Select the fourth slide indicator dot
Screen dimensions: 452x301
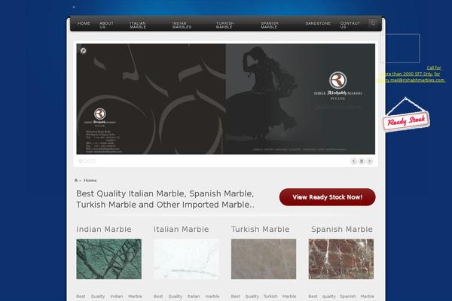pyautogui.click(x=93, y=161)
